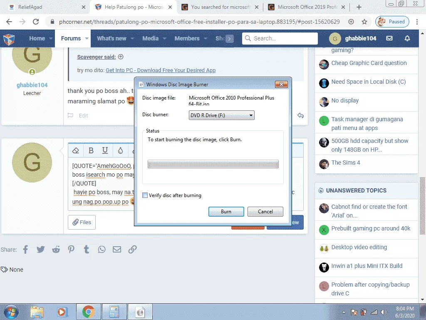Click the phcorner site logo
Image resolution: width=426 pixels, height=320 pixels.
[x=9, y=39]
